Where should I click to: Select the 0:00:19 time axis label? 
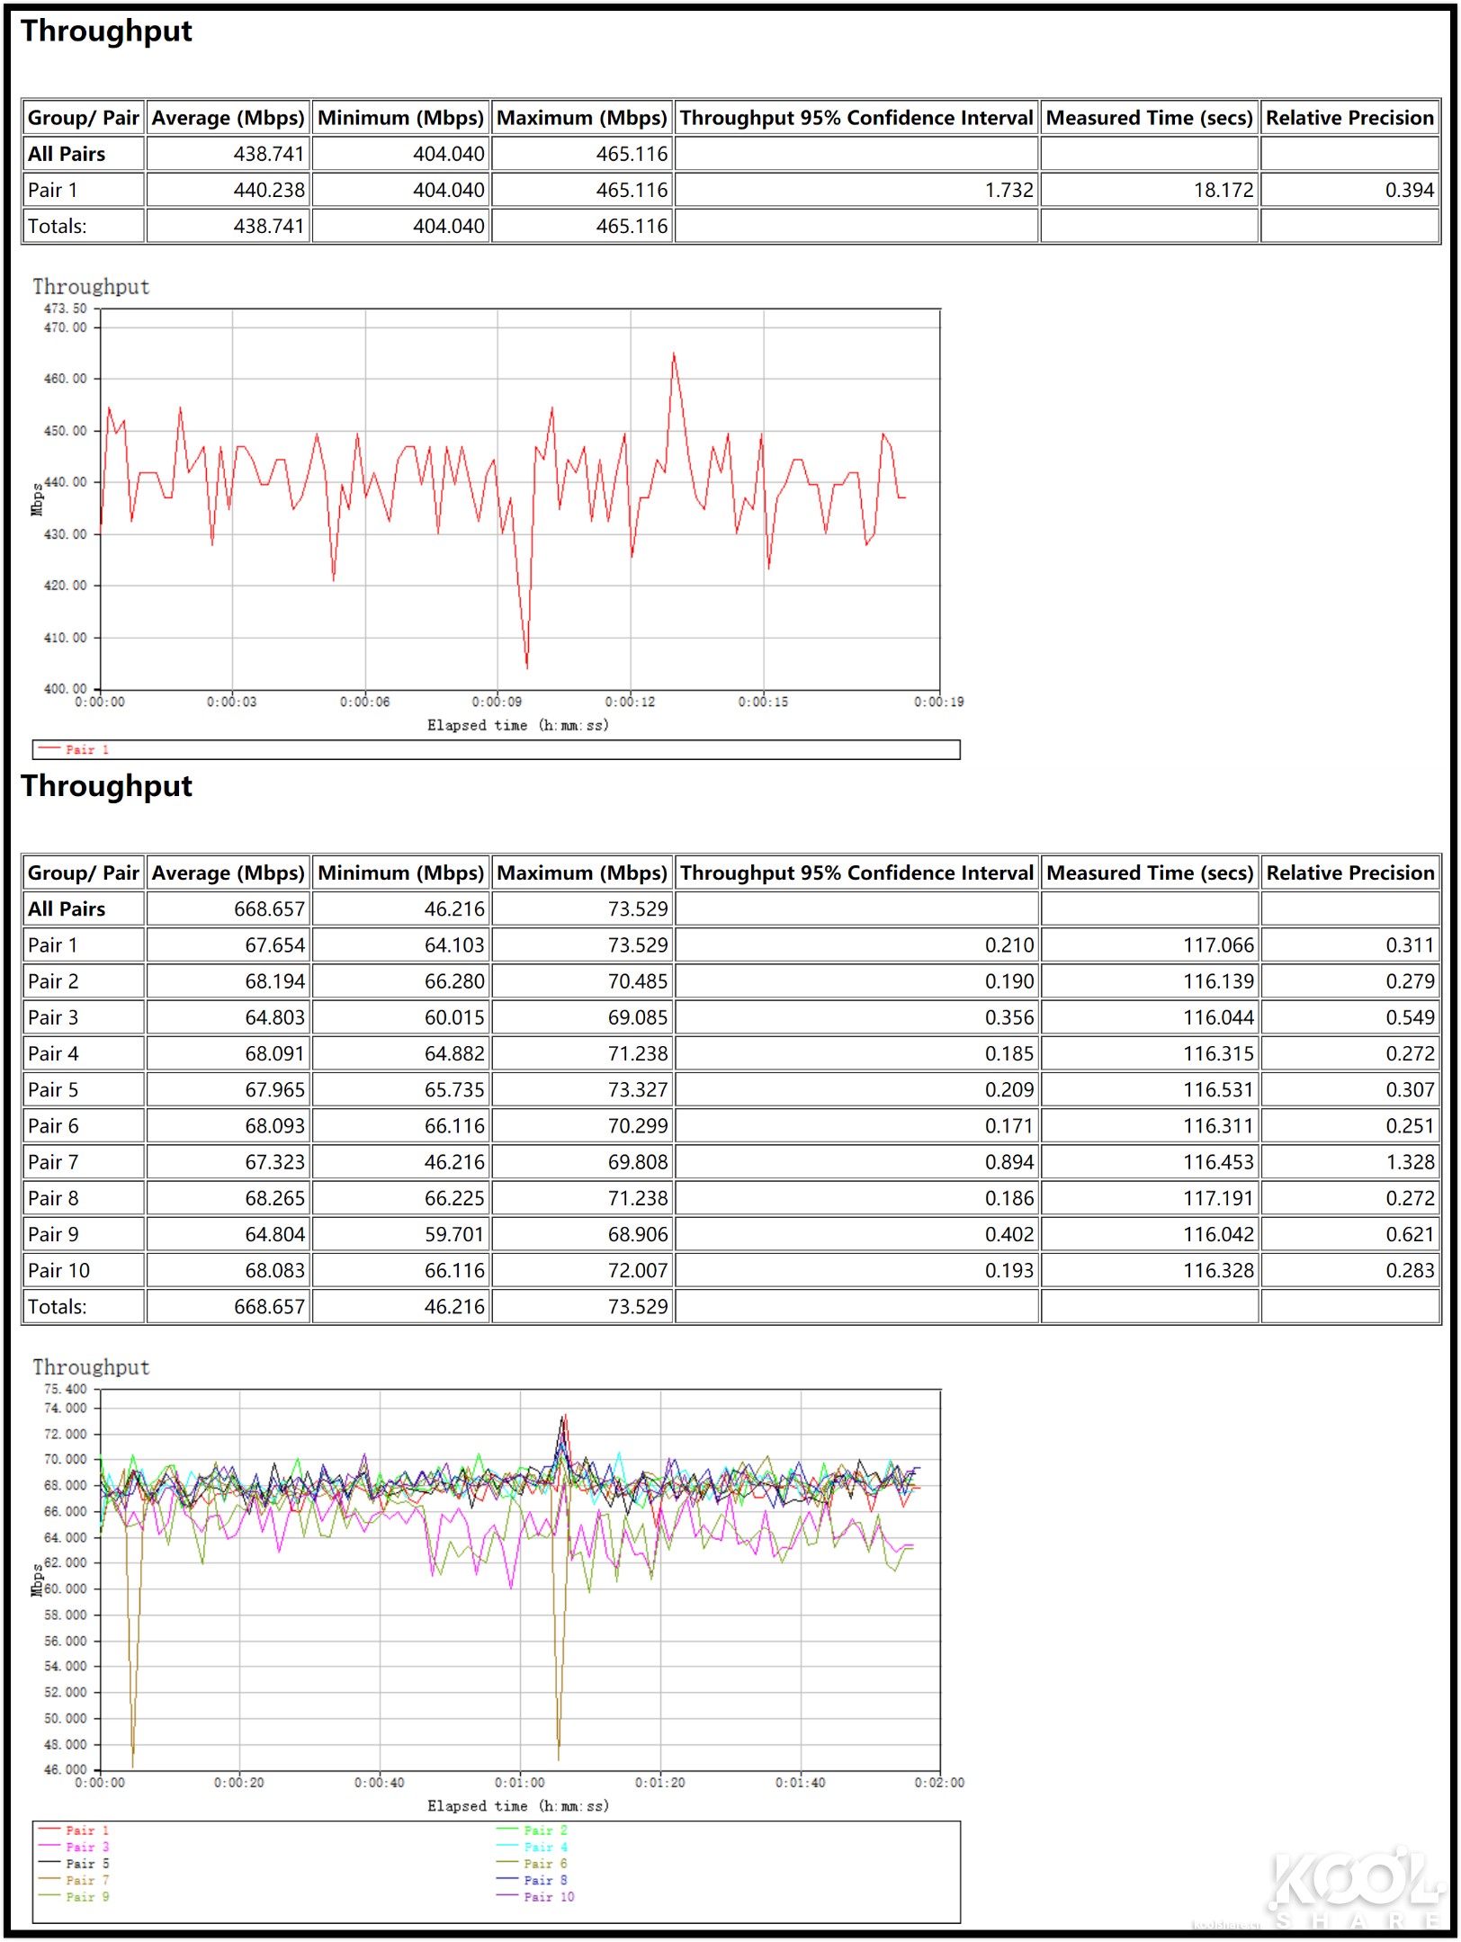939,702
